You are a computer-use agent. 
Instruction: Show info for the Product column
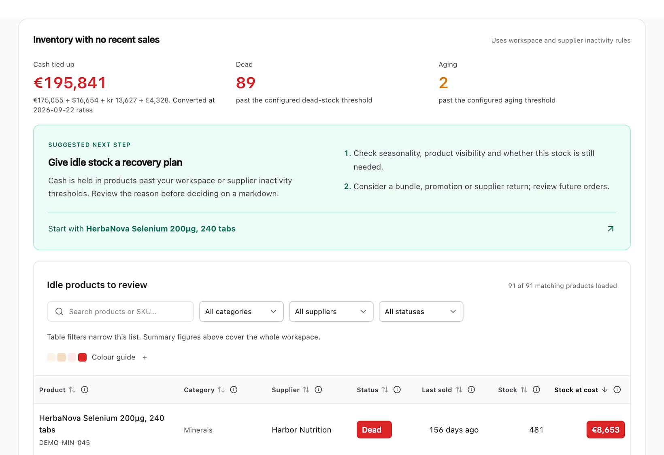click(85, 389)
